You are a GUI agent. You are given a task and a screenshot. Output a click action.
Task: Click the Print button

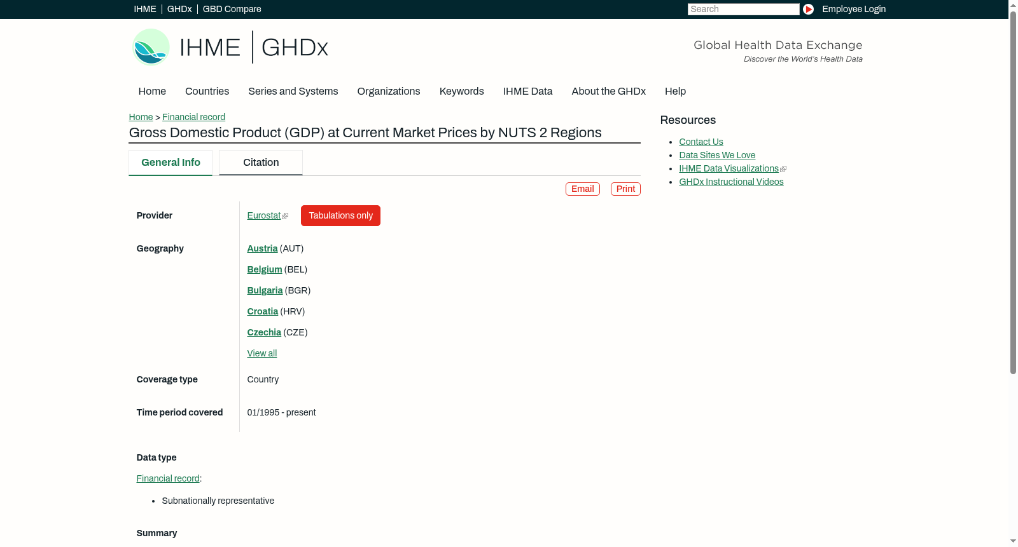(x=625, y=189)
